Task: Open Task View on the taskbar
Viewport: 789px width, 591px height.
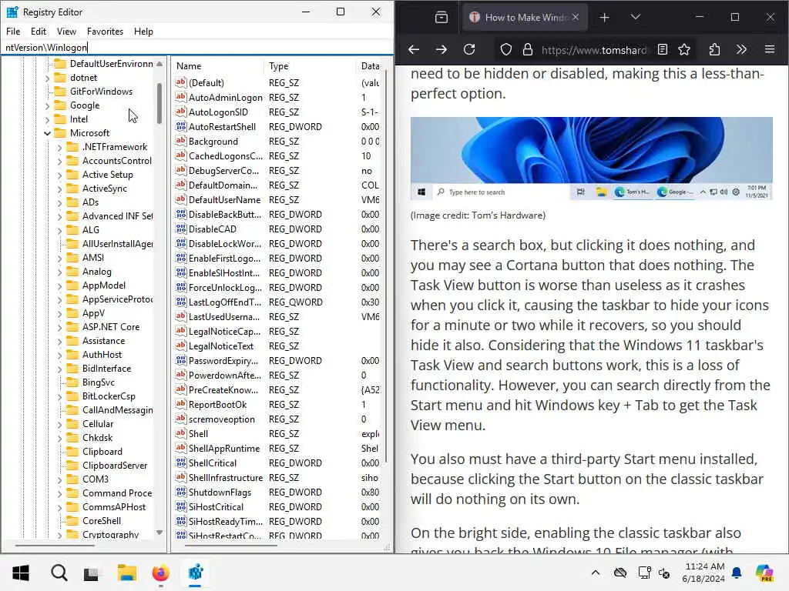Action: pyautogui.click(x=91, y=573)
